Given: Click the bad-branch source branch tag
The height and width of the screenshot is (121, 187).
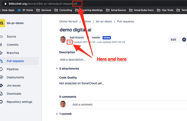Looking at the screenshot, I should point(77,38).
